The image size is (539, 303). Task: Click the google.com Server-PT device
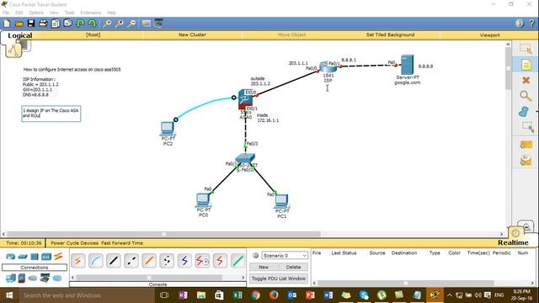coord(407,65)
